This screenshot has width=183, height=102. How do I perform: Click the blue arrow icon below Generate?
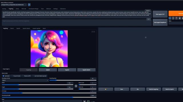pyautogui.click(x=170, y=18)
